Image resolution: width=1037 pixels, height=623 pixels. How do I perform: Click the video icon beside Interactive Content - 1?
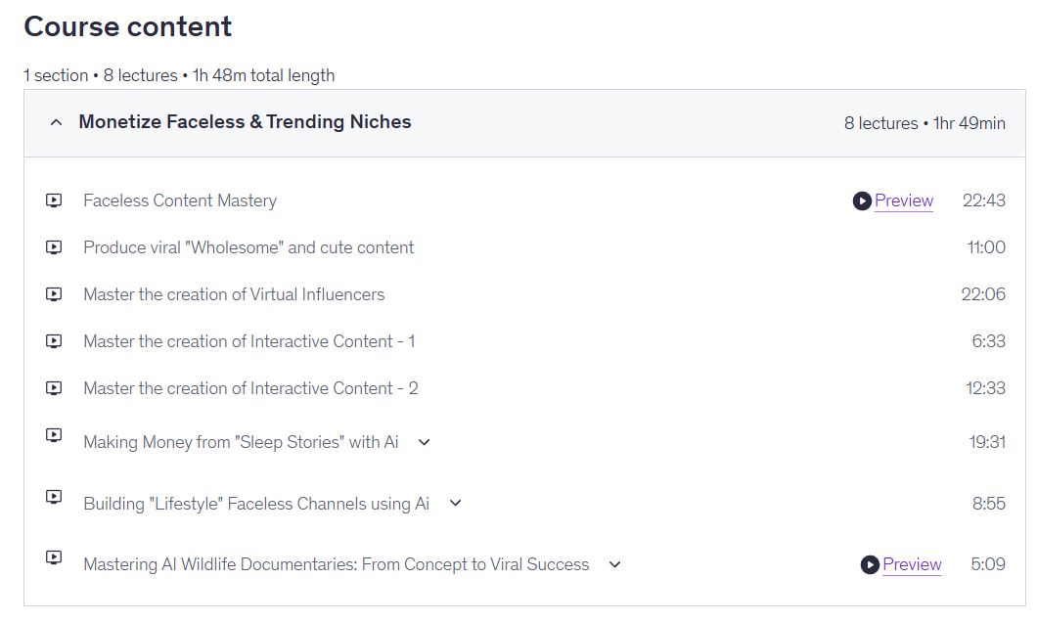pos(54,341)
